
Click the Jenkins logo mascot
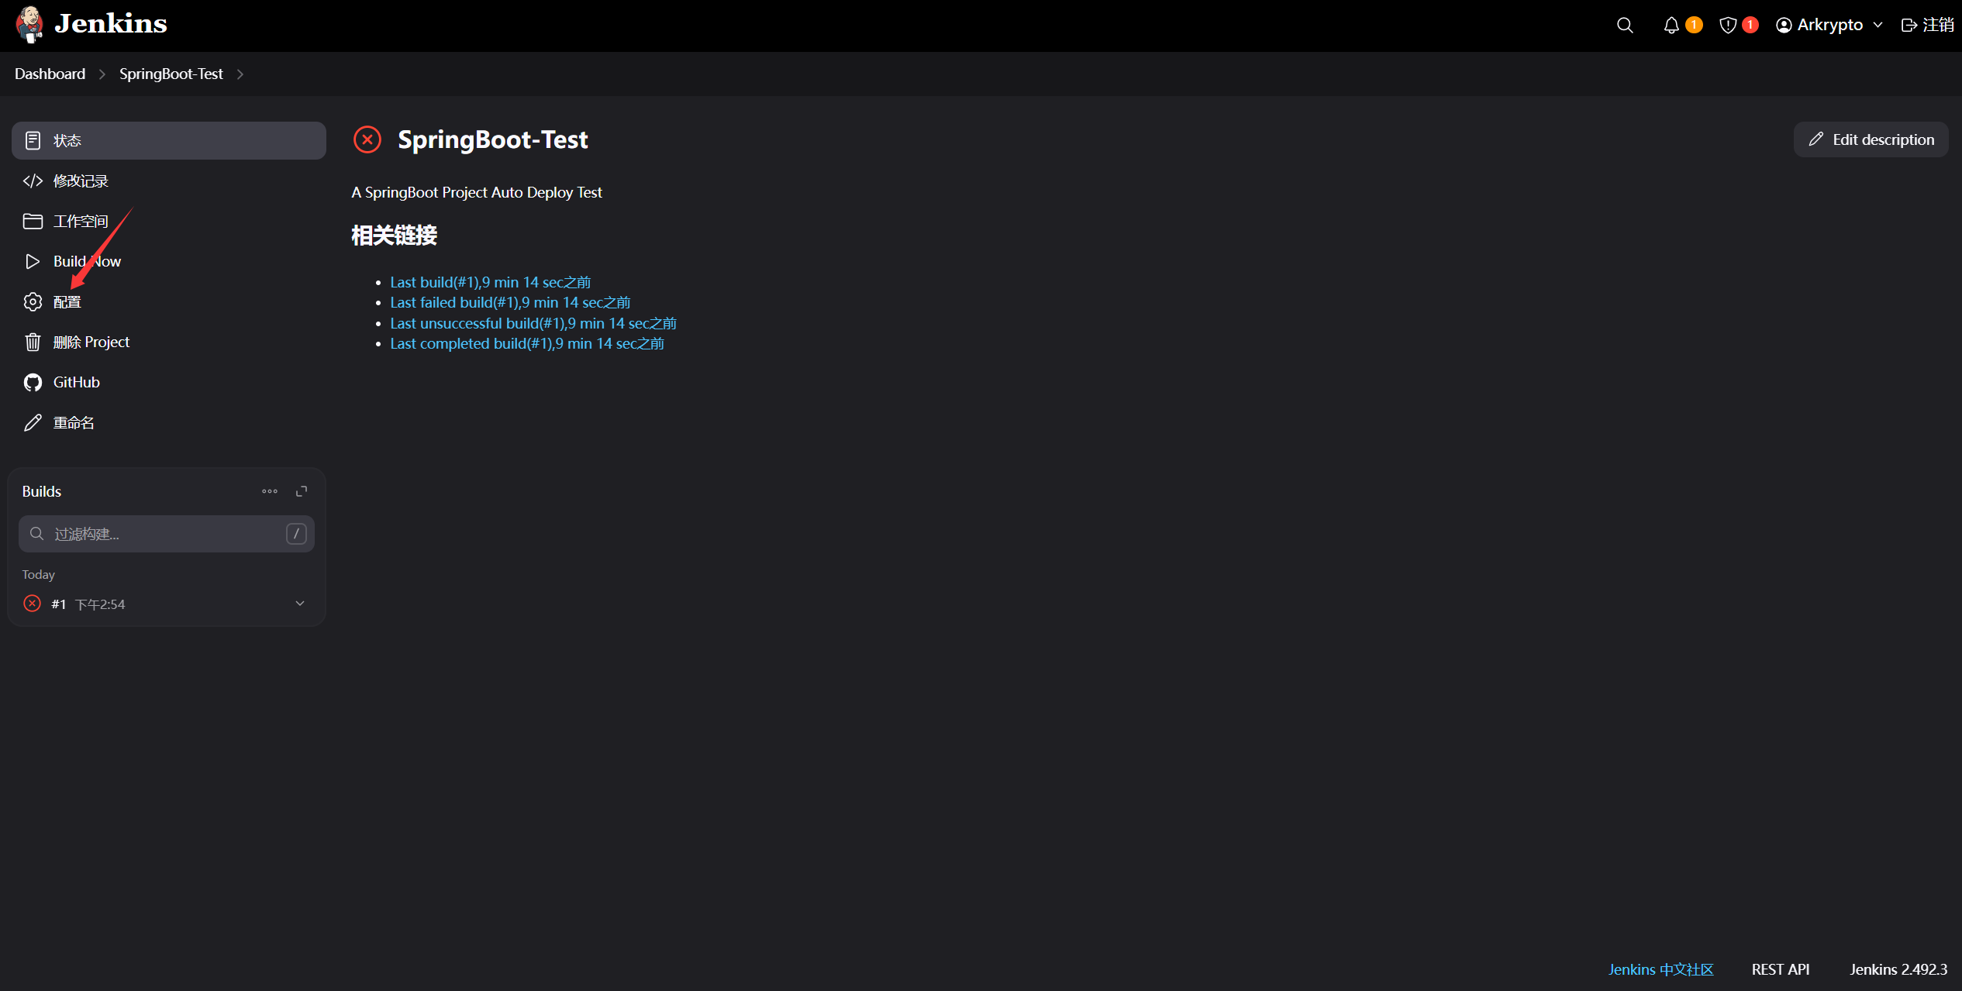(x=29, y=24)
